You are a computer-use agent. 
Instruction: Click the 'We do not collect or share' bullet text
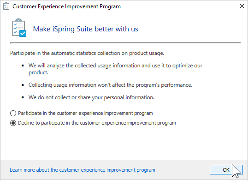[x=91, y=97]
